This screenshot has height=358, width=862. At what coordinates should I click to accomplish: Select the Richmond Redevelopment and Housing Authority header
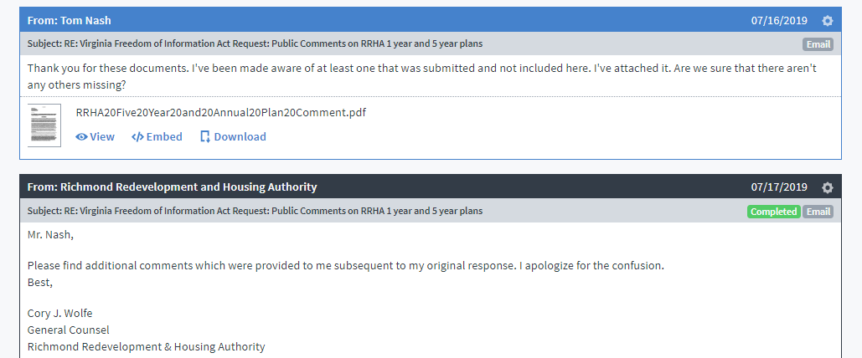tap(172, 187)
